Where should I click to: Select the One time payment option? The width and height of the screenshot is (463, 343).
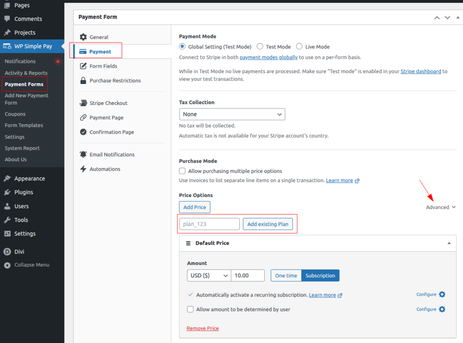pyautogui.click(x=286, y=276)
